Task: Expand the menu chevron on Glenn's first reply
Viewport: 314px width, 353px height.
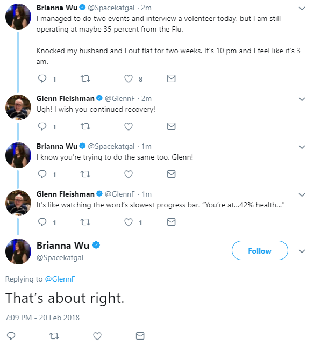Action: click(x=302, y=99)
